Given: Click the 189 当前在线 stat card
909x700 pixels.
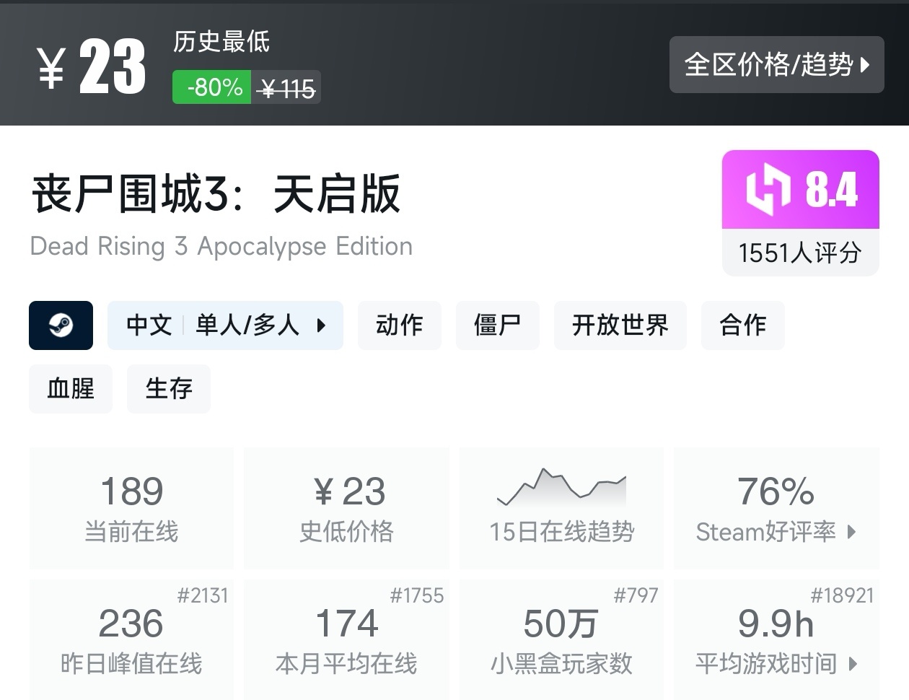Looking at the screenshot, I should tap(131, 508).
